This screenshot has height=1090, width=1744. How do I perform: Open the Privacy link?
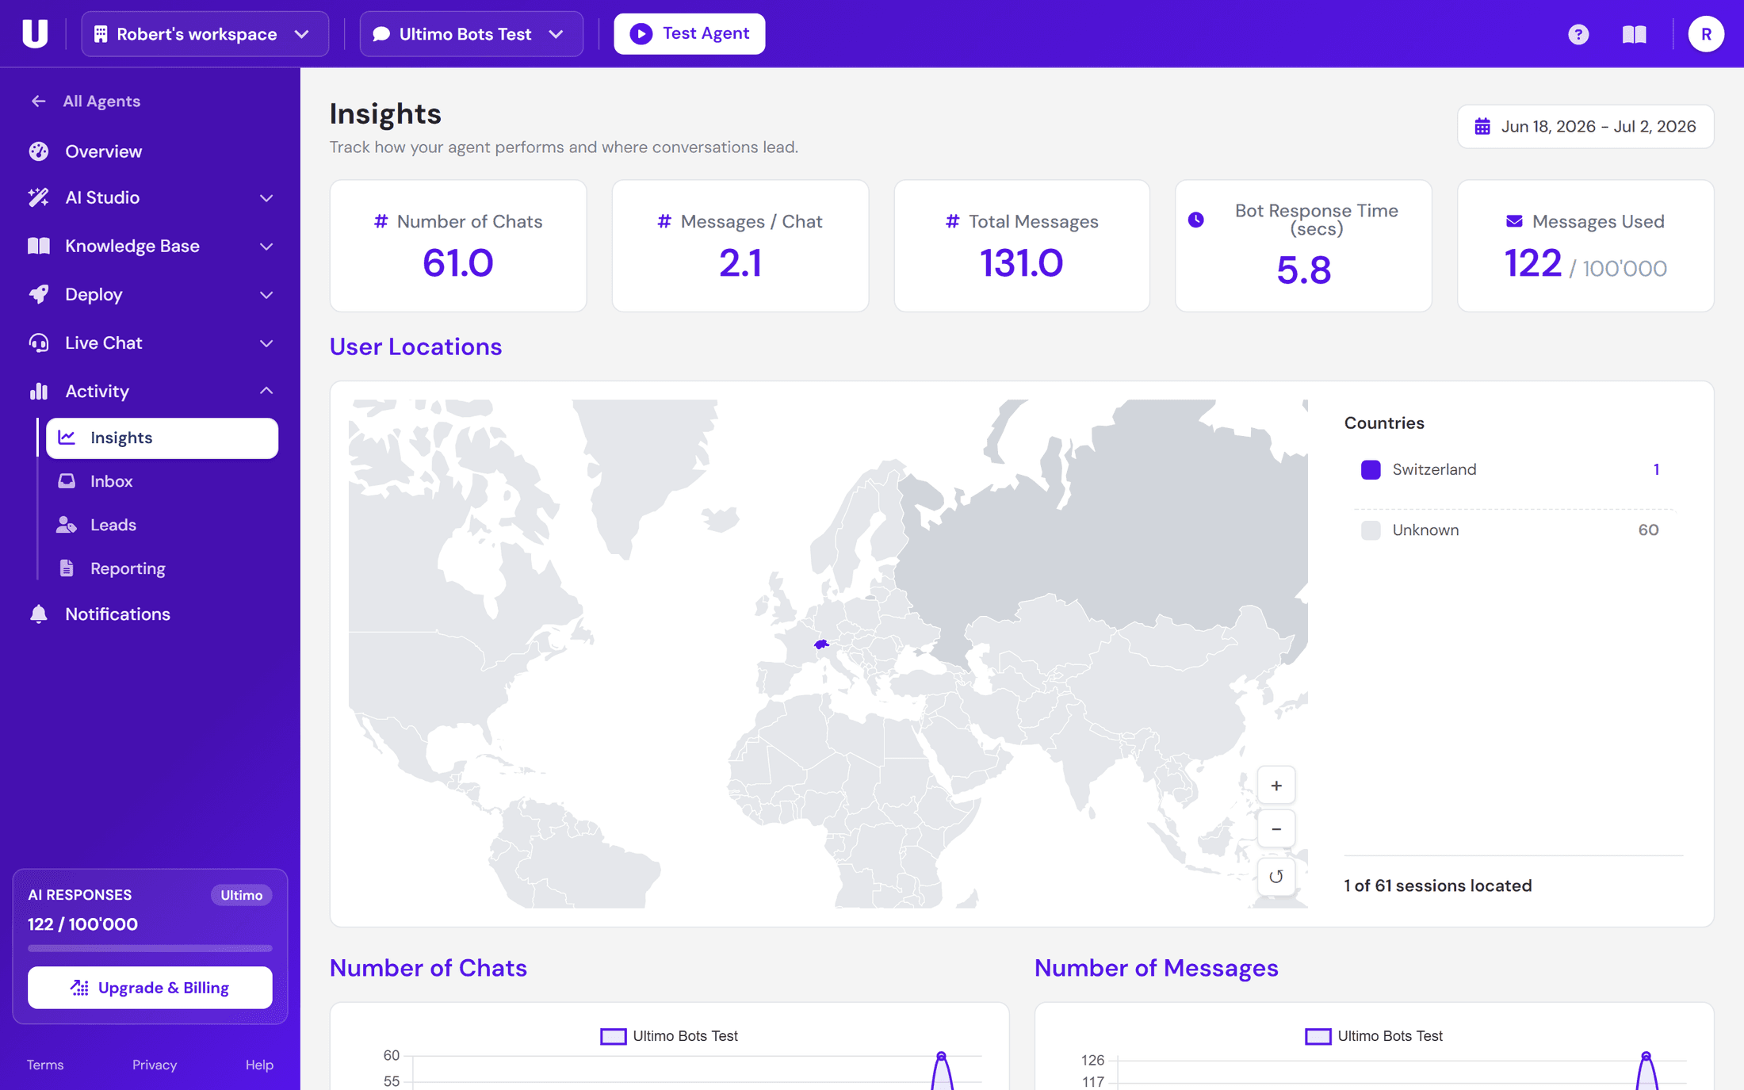pos(155,1065)
